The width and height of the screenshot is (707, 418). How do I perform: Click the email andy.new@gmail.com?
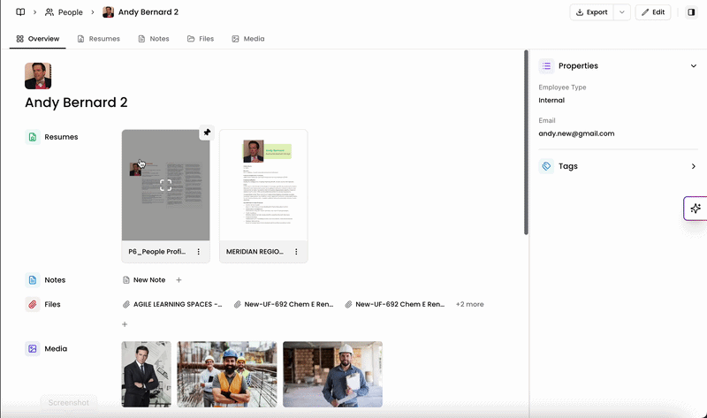coord(576,133)
